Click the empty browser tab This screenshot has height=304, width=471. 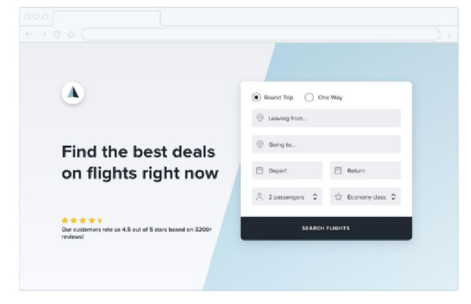pyautogui.click(x=106, y=17)
